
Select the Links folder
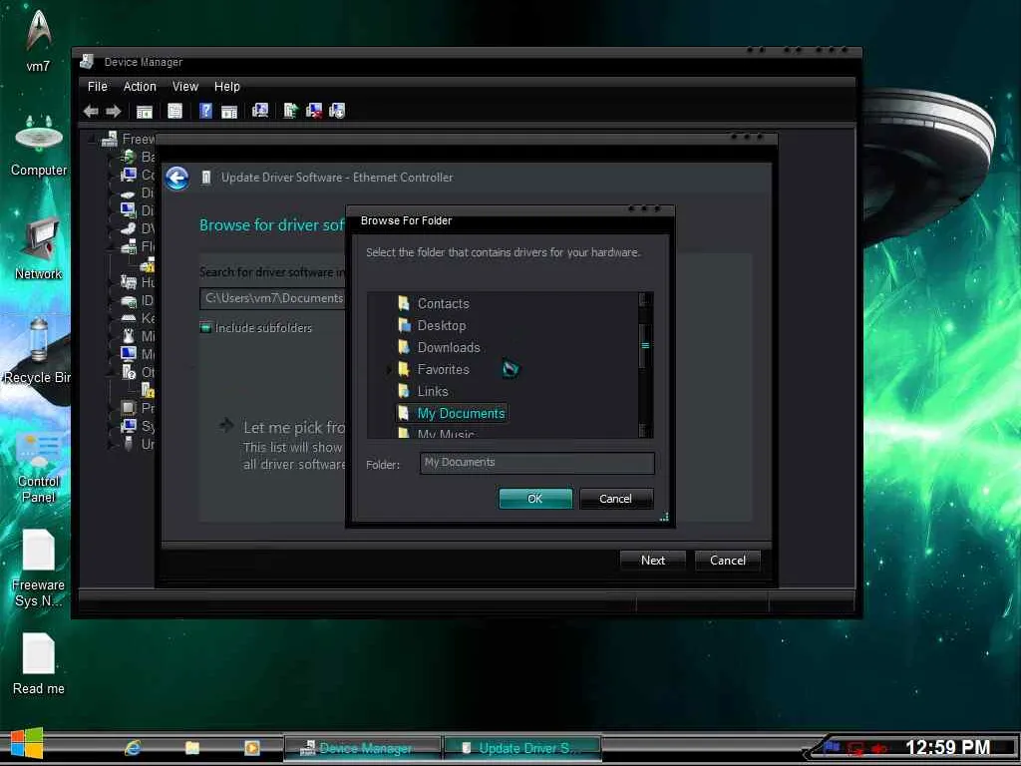click(x=433, y=391)
